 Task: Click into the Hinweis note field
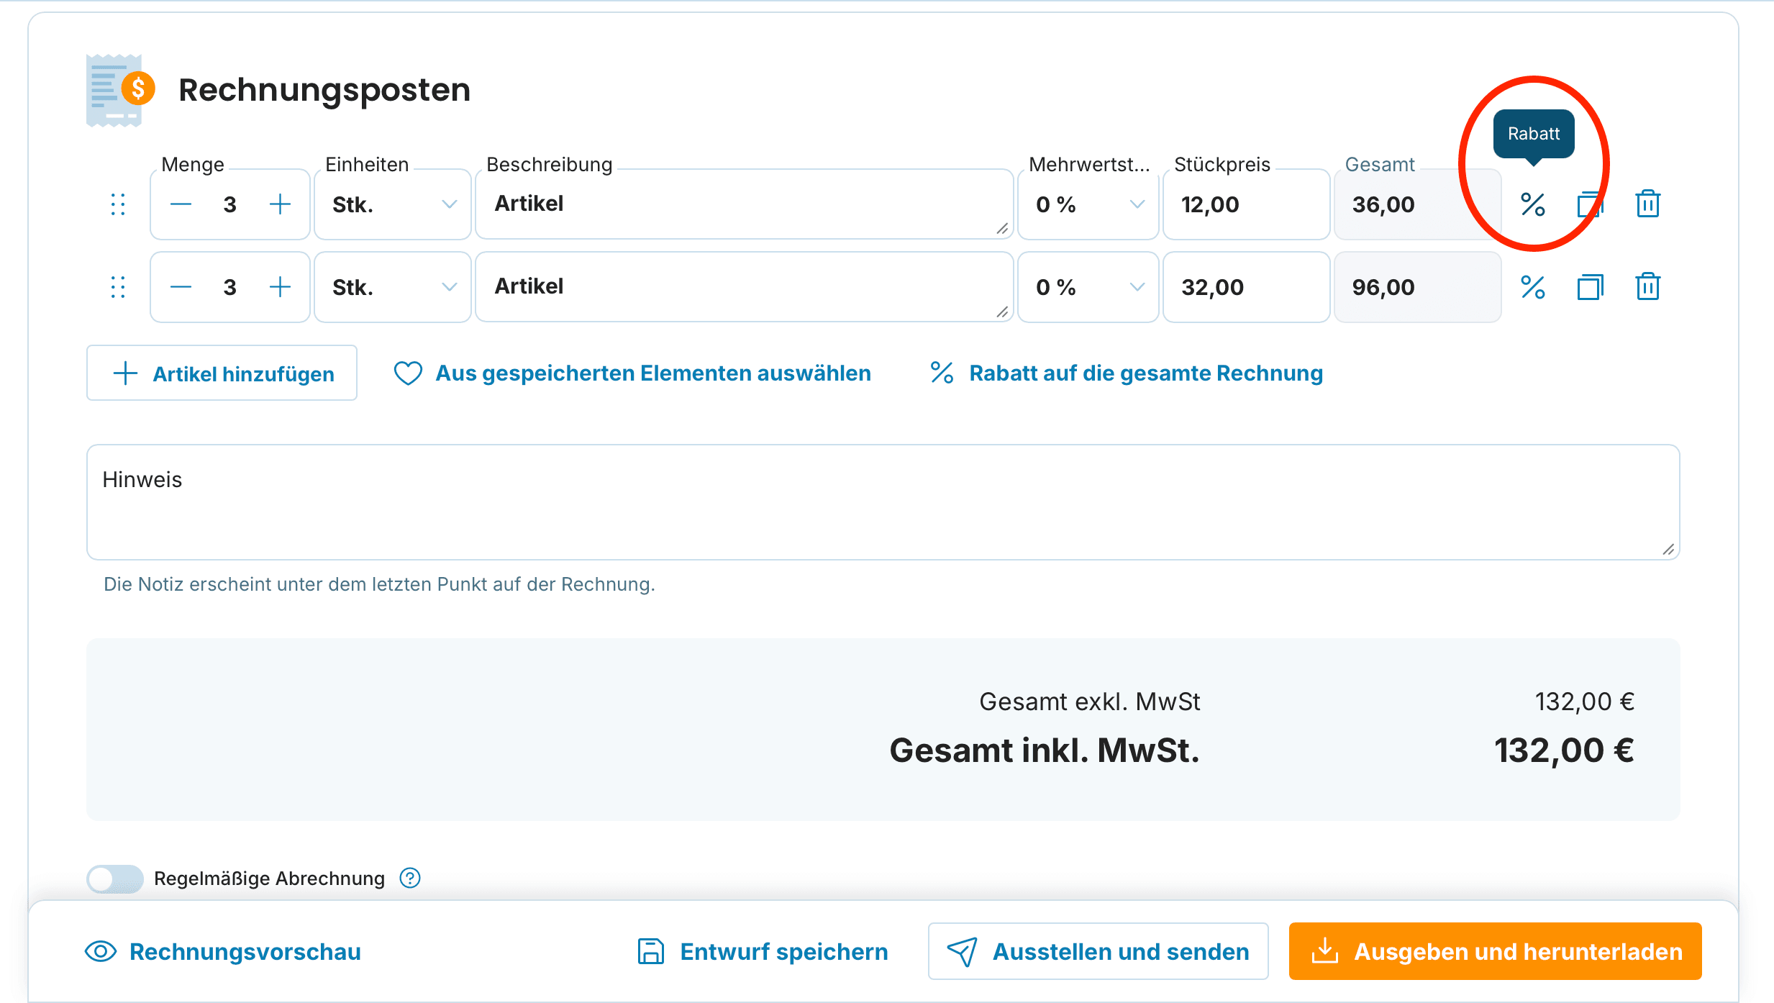(x=883, y=502)
